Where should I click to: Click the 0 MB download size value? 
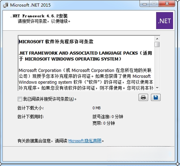coord(96,108)
